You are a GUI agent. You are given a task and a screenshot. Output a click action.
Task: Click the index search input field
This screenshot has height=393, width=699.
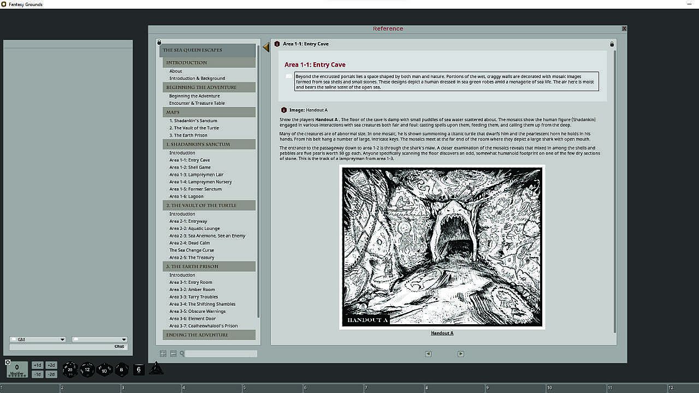tap(221, 354)
